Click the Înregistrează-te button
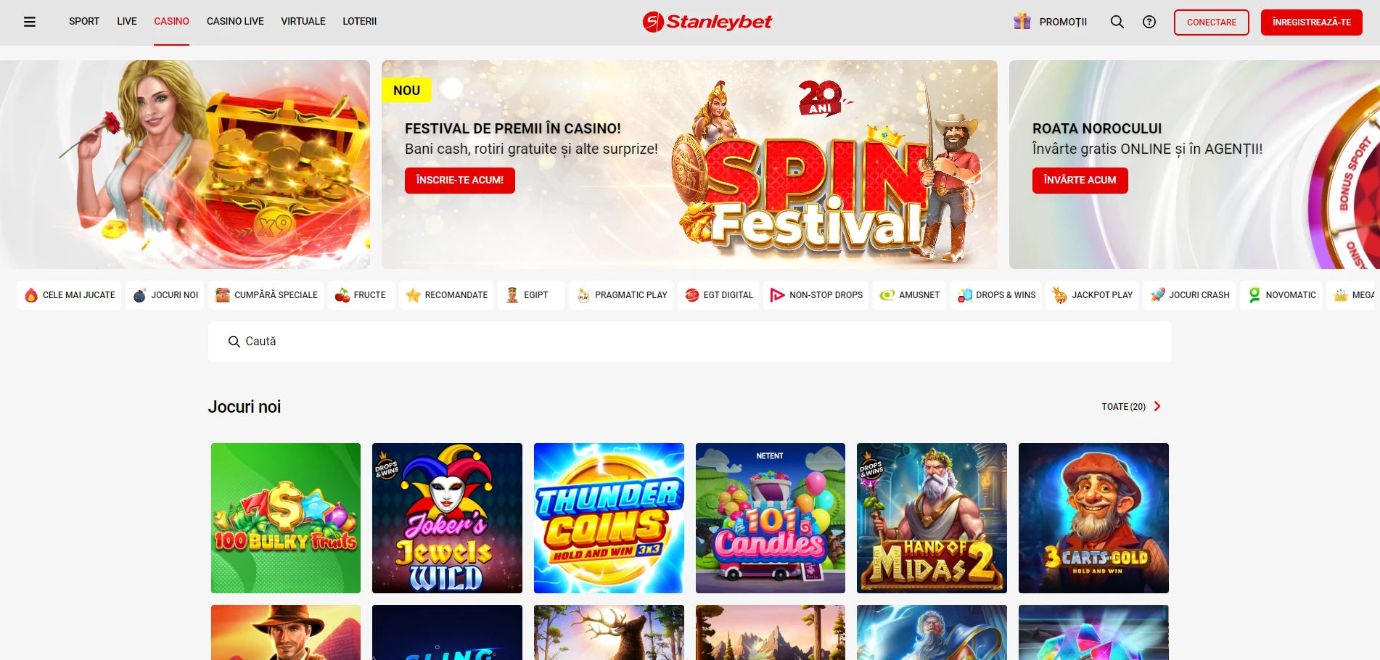Image resolution: width=1380 pixels, height=660 pixels. pos(1312,22)
